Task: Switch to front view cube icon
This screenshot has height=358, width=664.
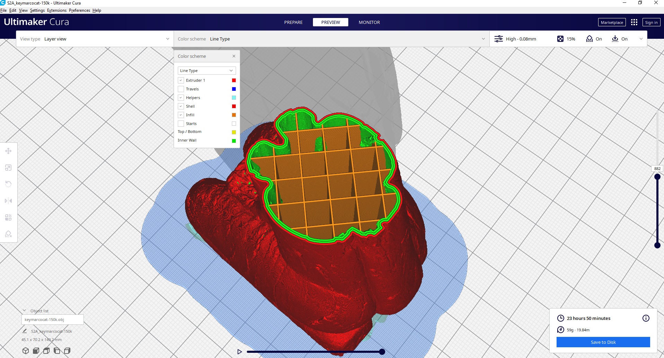Action: 36,351
